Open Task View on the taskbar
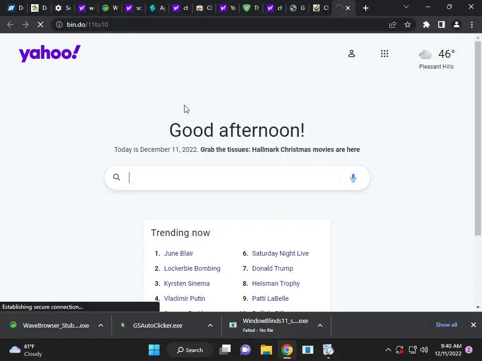 click(x=225, y=350)
